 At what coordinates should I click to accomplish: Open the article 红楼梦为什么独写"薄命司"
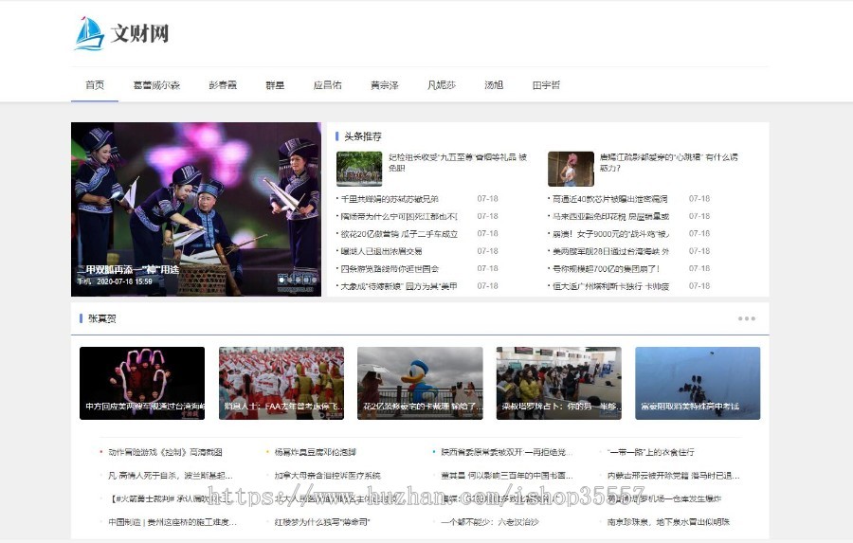point(322,522)
